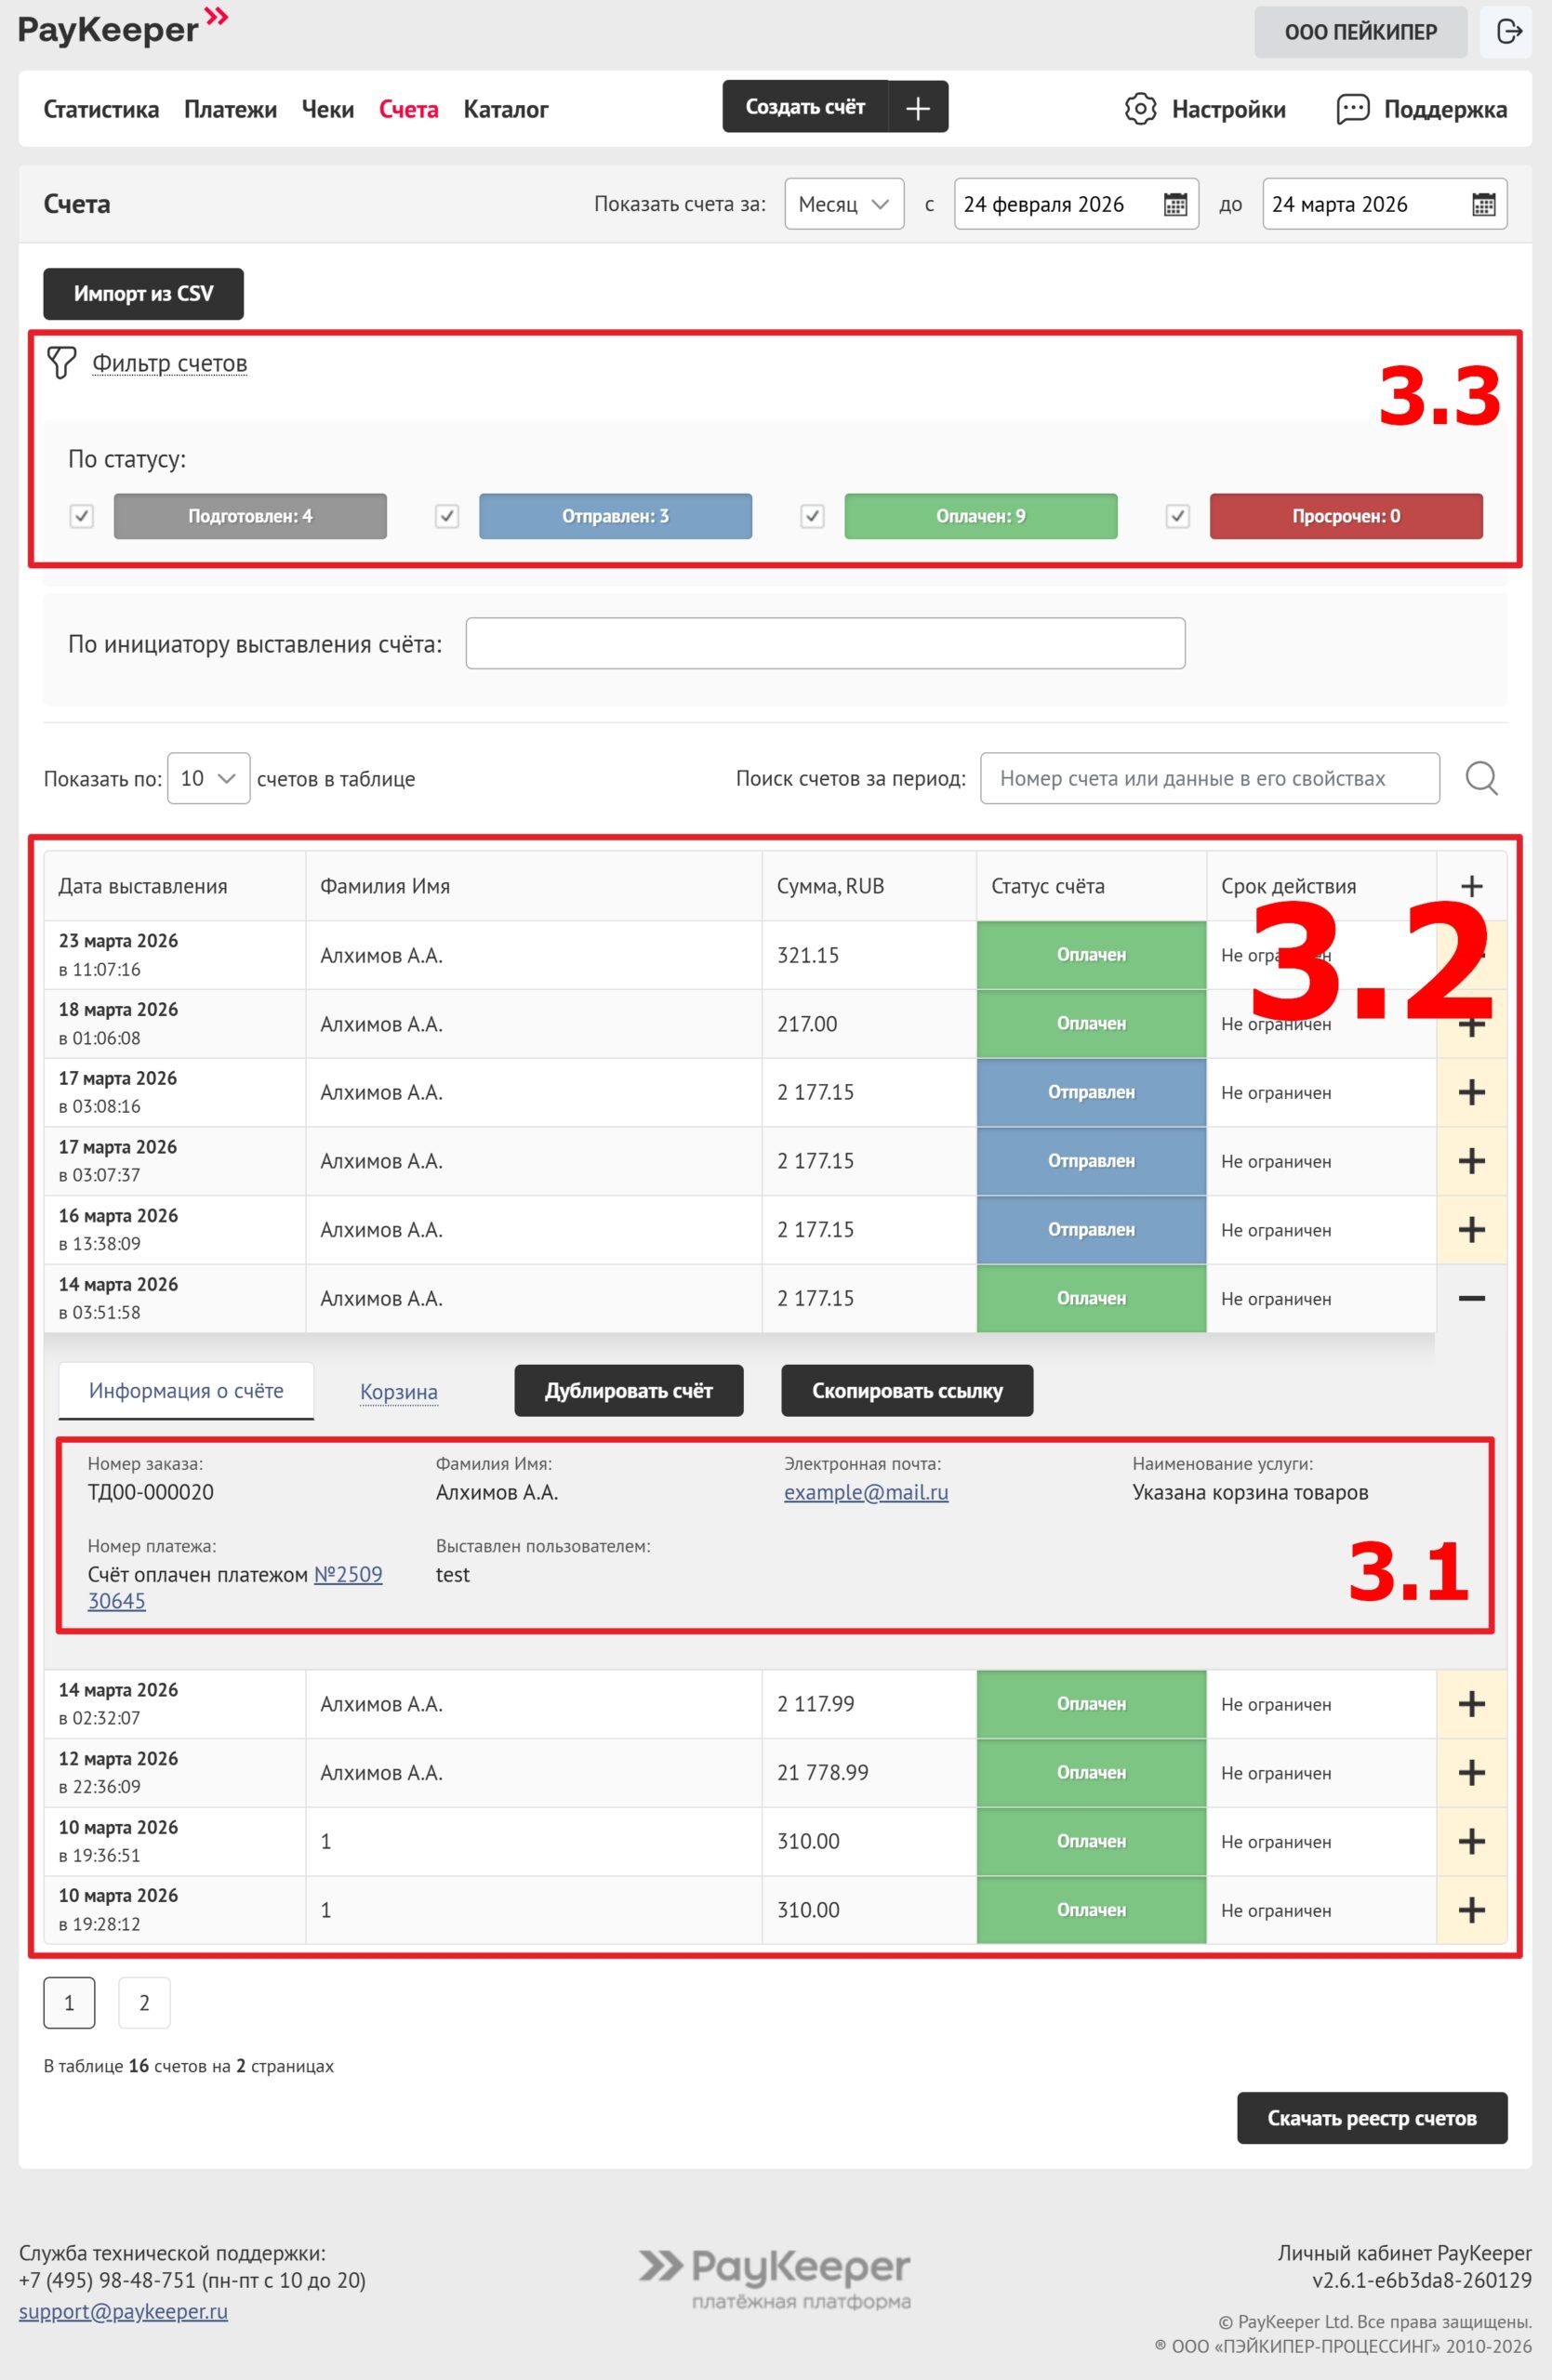The width and height of the screenshot is (1552, 2380).
Task: Uncheck the Подготовлен status checkbox
Action: [x=82, y=516]
